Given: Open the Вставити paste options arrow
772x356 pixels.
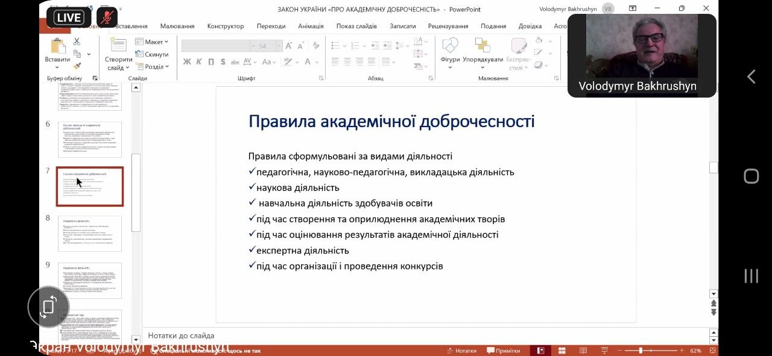Looking at the screenshot, I should point(57,67).
